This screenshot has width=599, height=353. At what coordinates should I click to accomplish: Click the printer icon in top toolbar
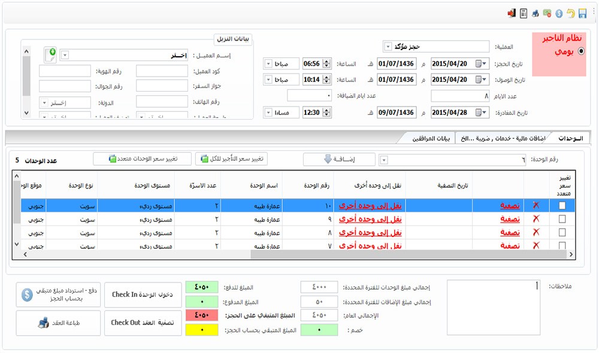click(x=535, y=13)
